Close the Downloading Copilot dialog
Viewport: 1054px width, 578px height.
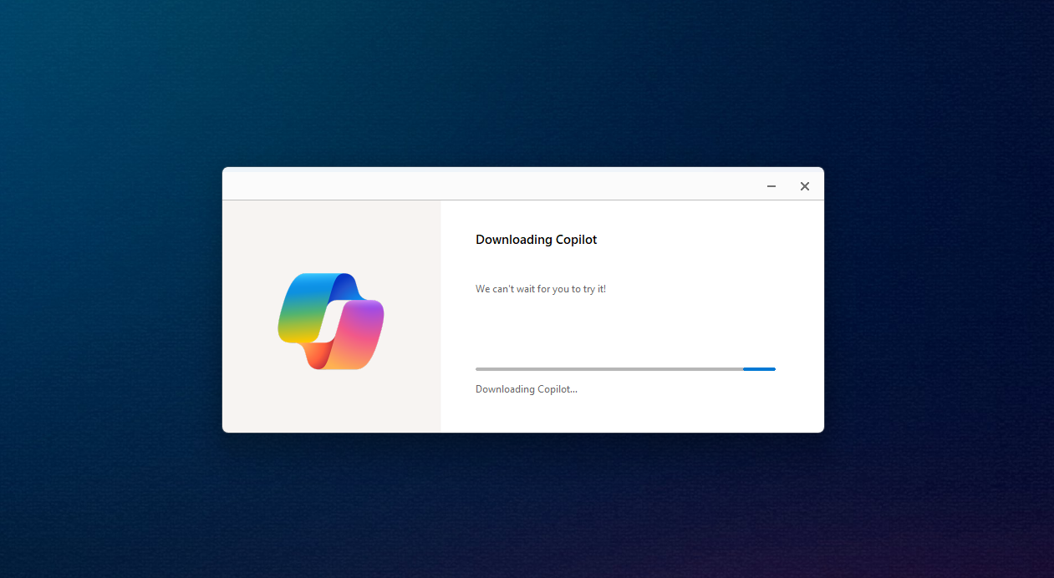(804, 186)
